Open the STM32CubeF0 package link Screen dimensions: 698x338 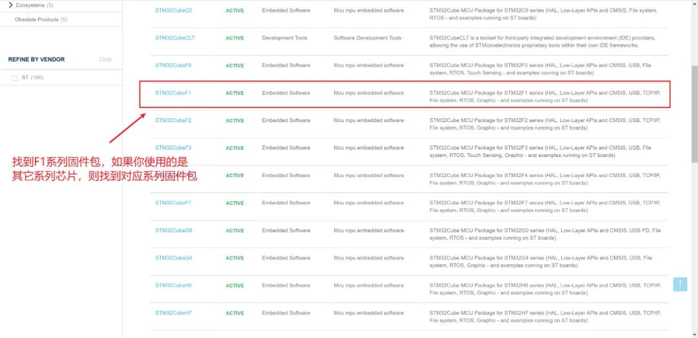[x=173, y=65]
